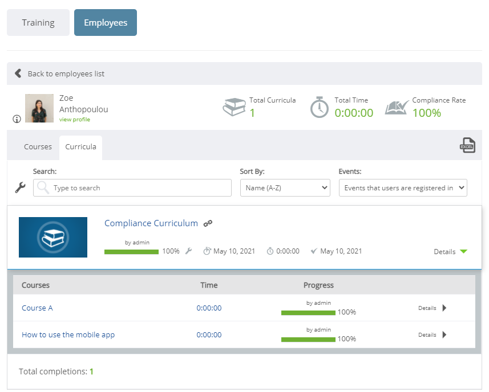Open the employee info circle icon
The height and width of the screenshot is (392, 489).
click(17, 119)
